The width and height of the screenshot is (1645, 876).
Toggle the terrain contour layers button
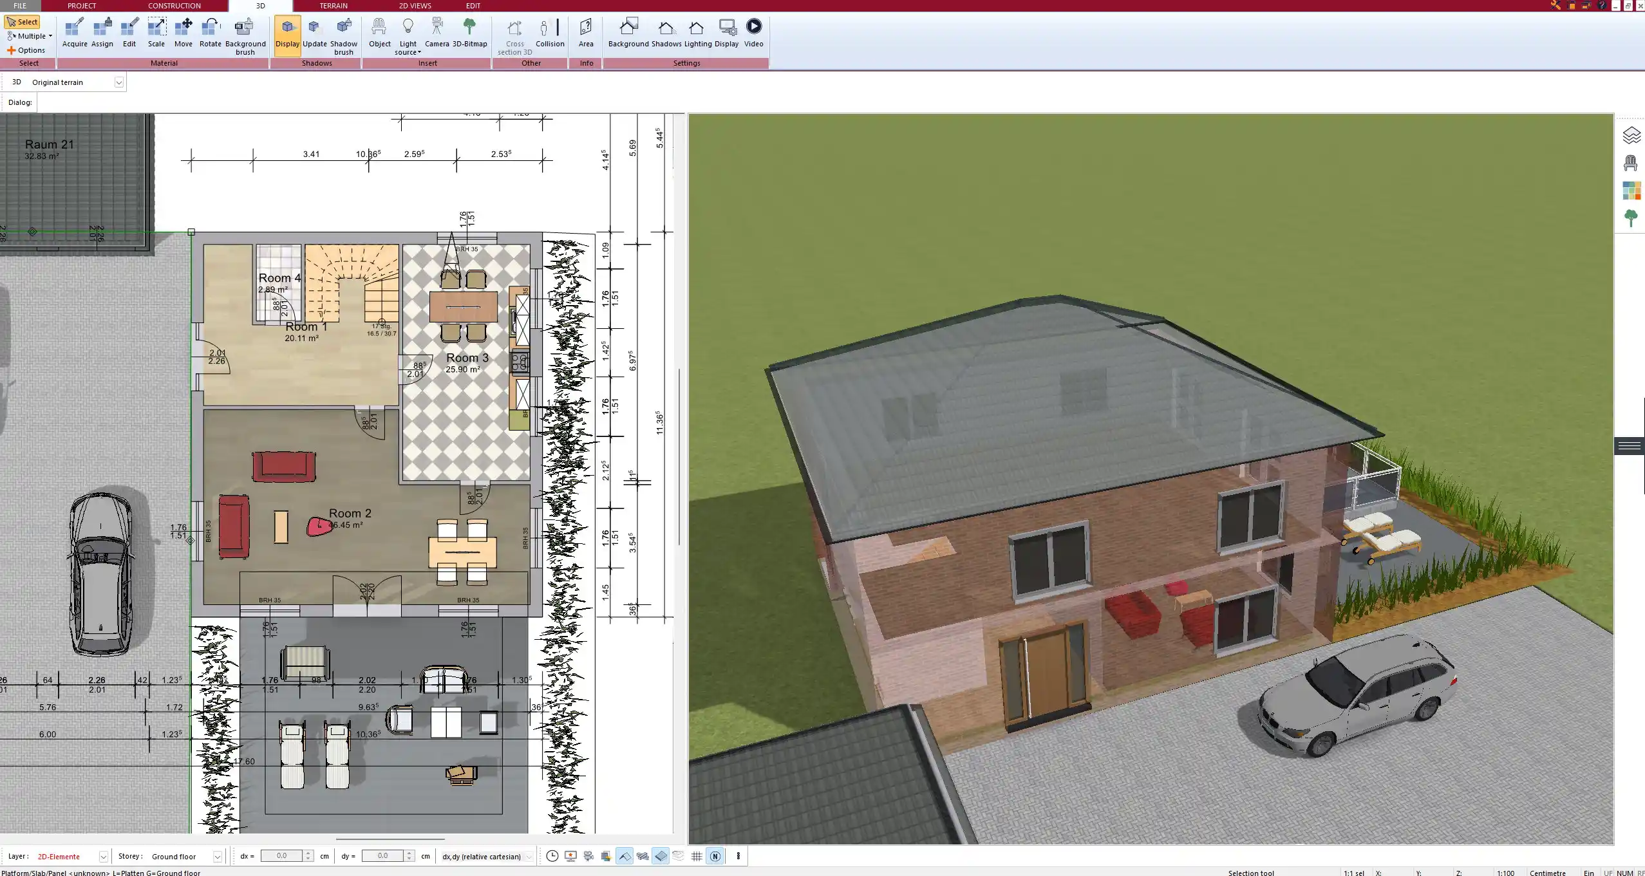[x=679, y=856]
